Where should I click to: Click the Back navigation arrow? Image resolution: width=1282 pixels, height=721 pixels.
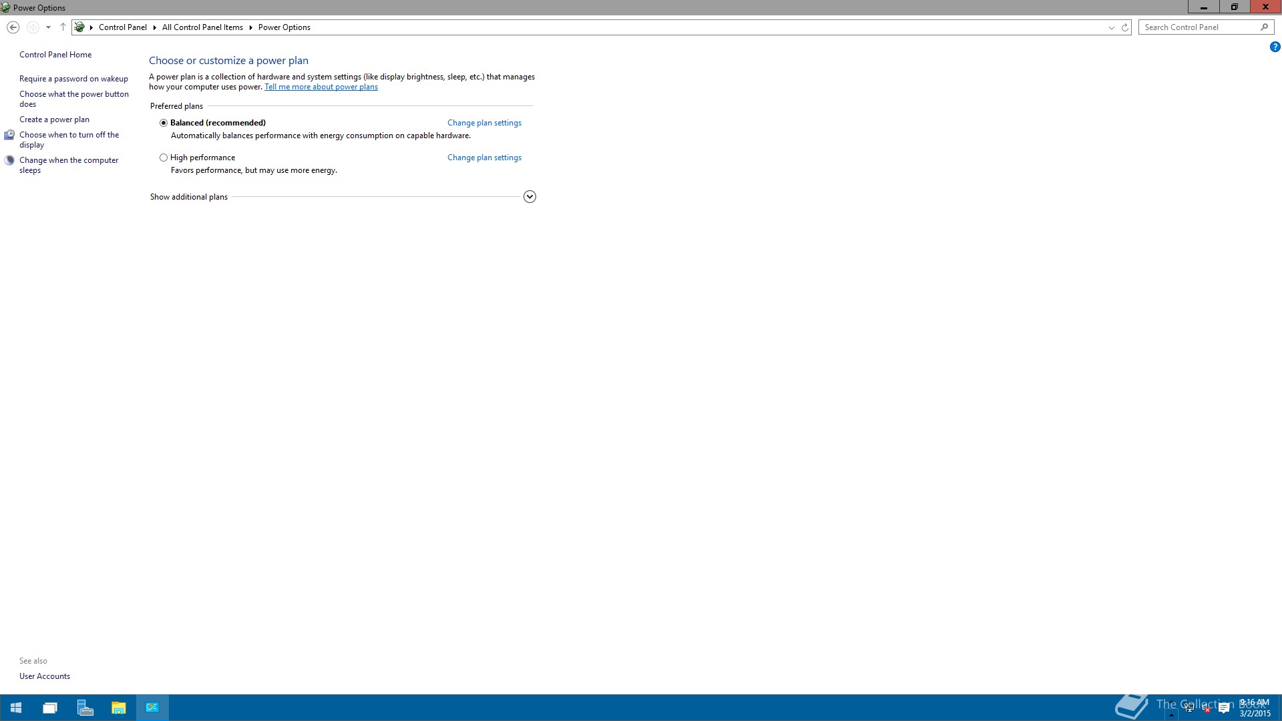[x=13, y=27]
